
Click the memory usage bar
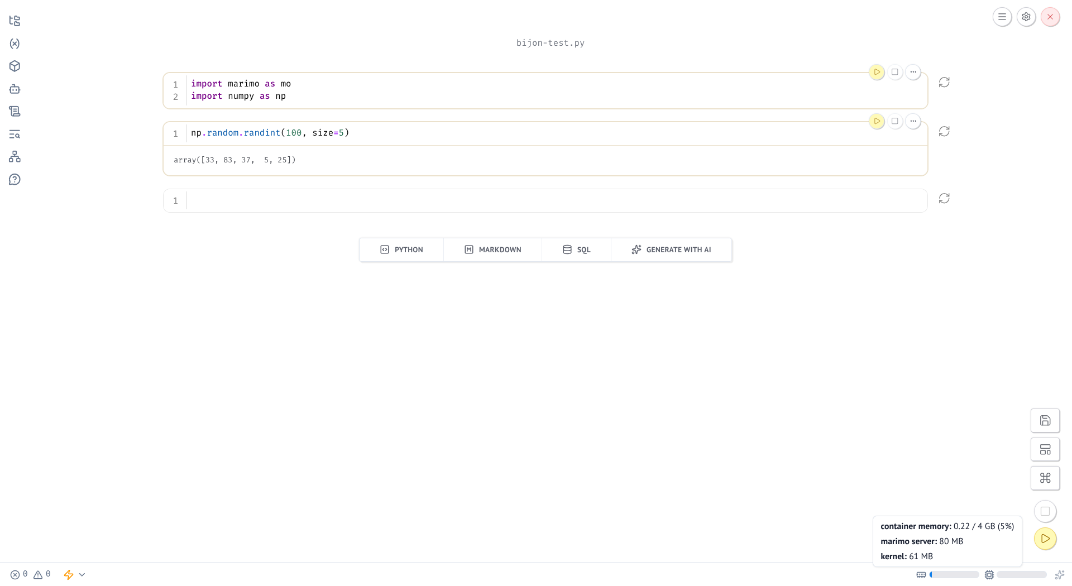(954, 574)
